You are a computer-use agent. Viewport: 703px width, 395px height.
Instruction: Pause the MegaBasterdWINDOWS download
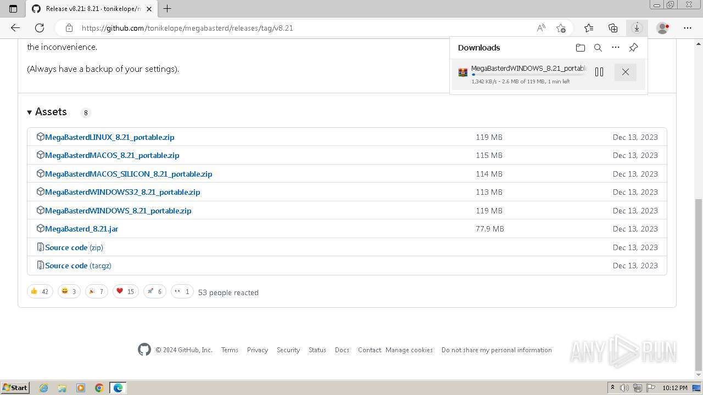point(599,72)
